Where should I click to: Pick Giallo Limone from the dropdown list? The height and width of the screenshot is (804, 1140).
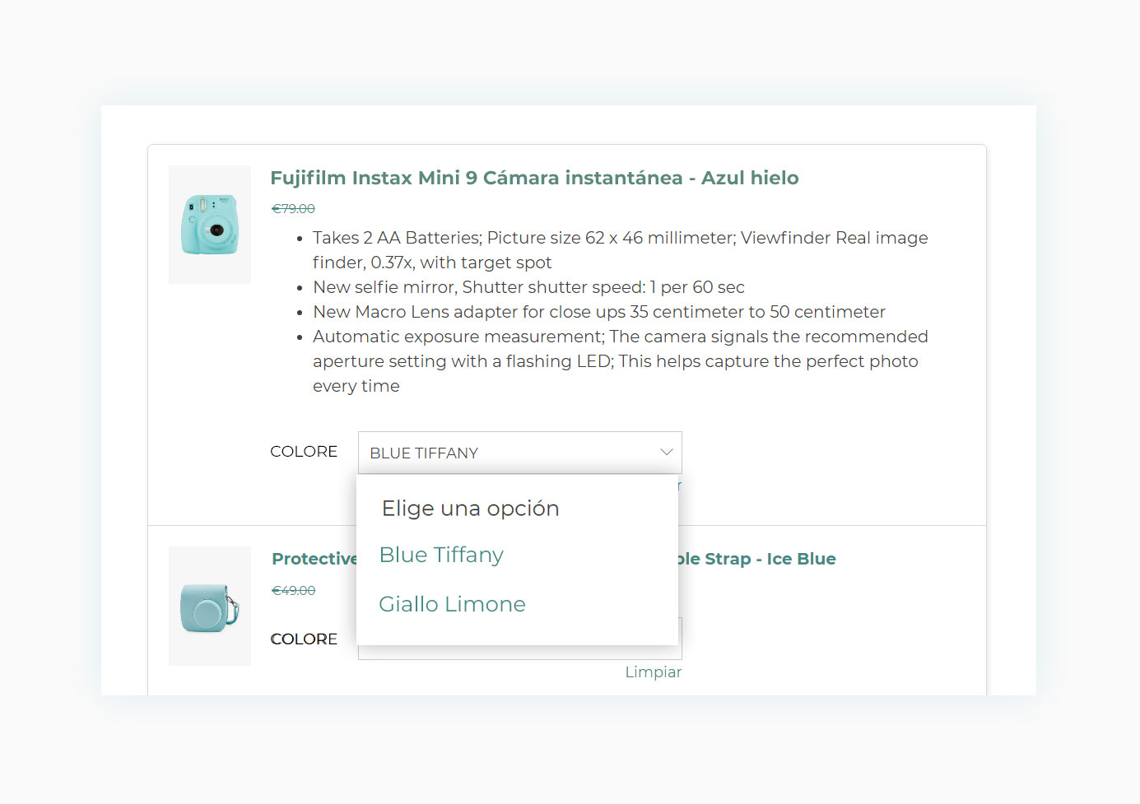452,605
